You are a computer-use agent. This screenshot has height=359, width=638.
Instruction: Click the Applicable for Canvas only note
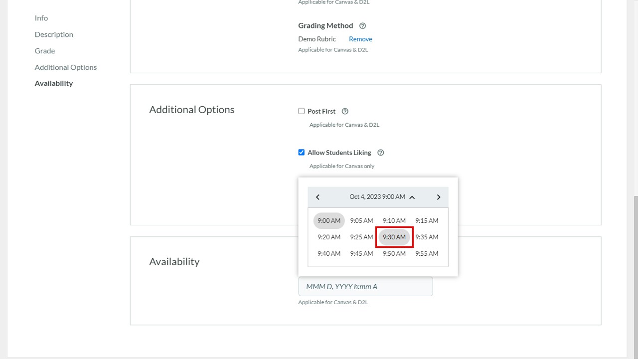(x=342, y=166)
